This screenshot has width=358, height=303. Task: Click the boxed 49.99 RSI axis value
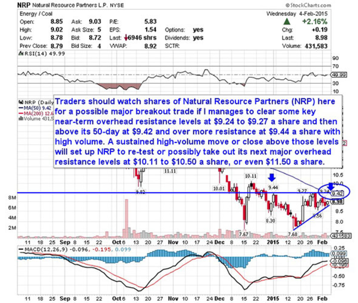point(339,75)
